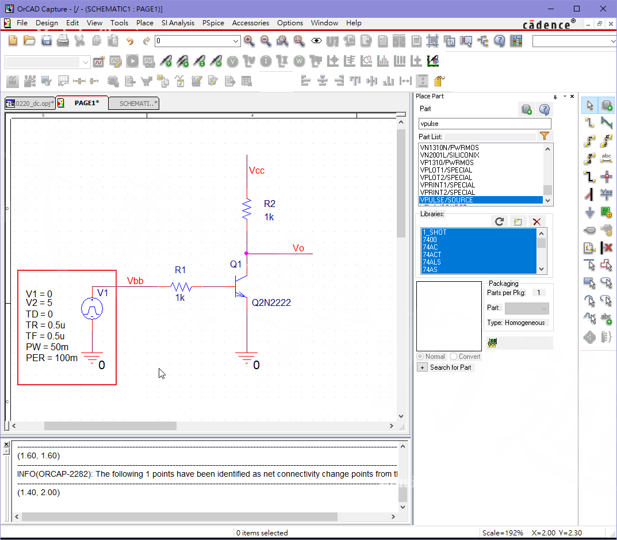Open the PSpice menu
The width and height of the screenshot is (617, 540).
pos(213,23)
